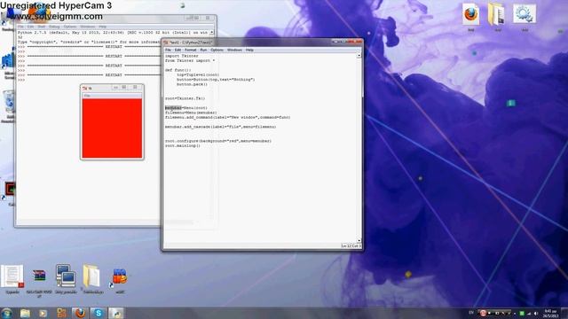568x319 pixels.
Task: Open the top-right desktop folder icon
Action: [x=496, y=14]
